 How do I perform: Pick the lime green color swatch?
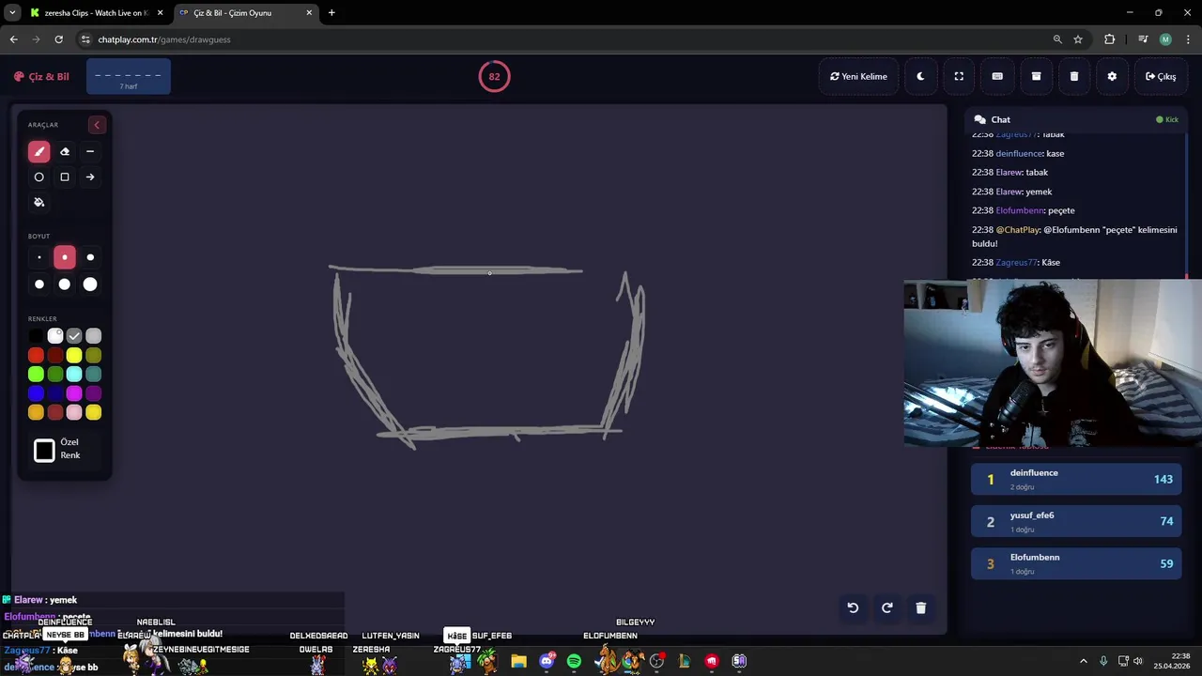click(36, 375)
